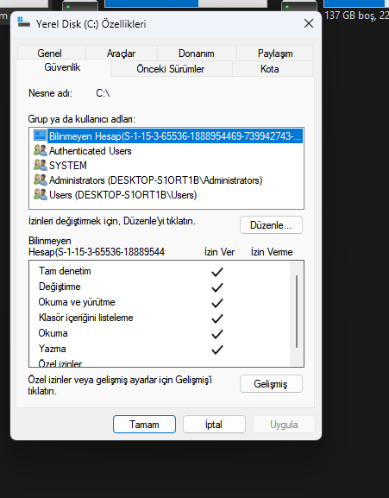Viewport: 389px width, 498px height.
Task: Cancel with the İptal button
Action: (214, 424)
